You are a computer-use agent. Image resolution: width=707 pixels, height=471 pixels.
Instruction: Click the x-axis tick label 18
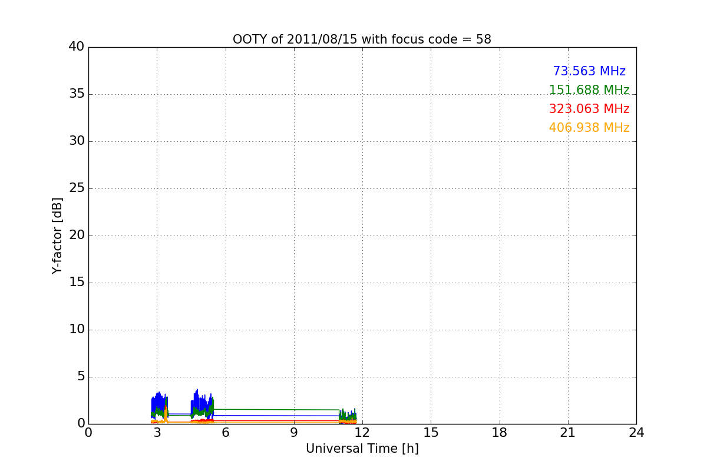coord(500,432)
